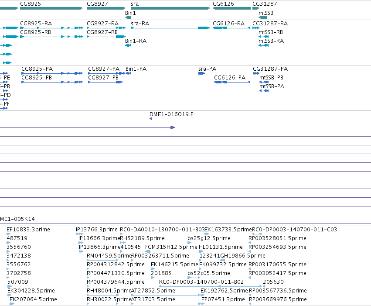Click the CG8927-RA transcript label
Viewport: 371px width, 306px height.
pyautogui.click(x=103, y=24)
